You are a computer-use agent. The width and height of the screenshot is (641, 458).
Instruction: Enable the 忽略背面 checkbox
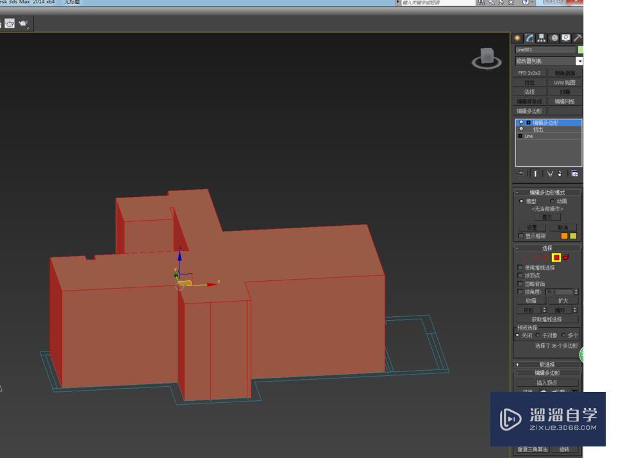click(520, 284)
